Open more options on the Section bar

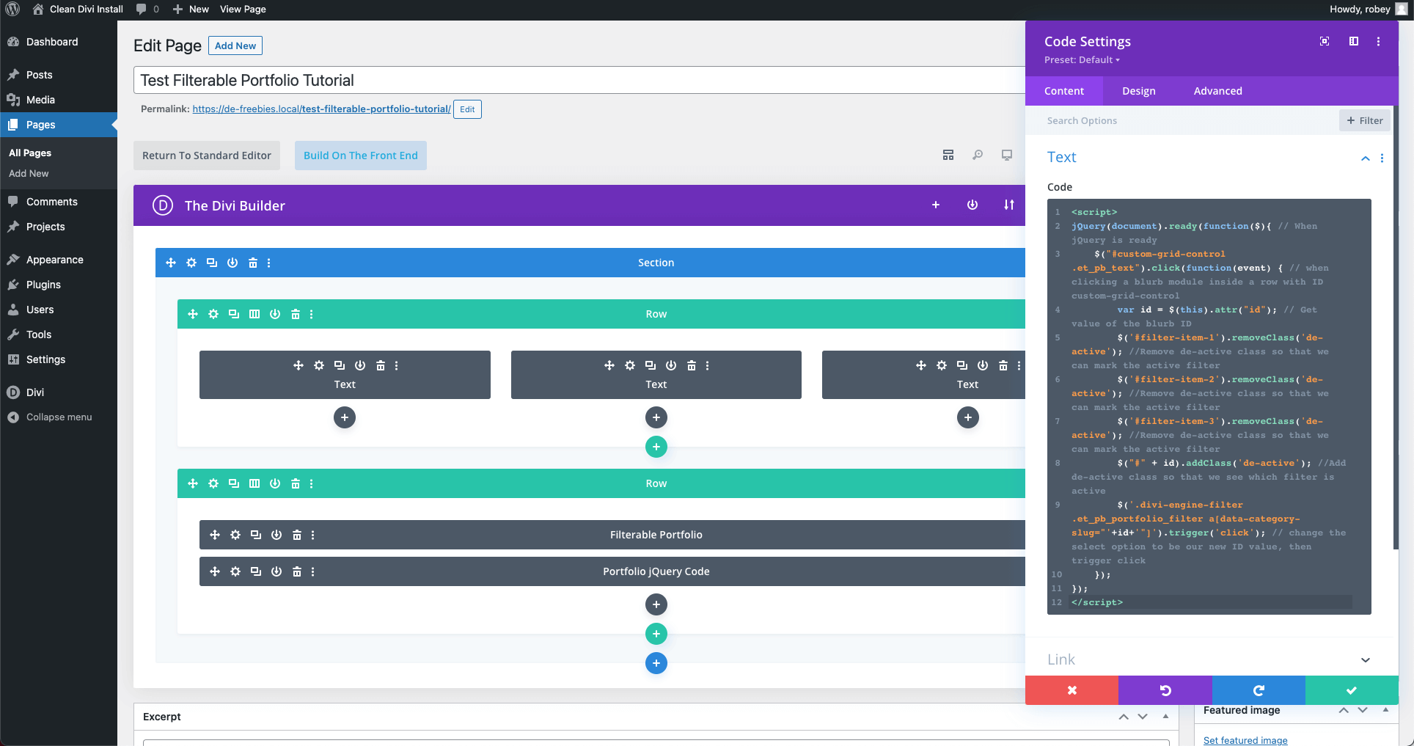[x=269, y=263]
